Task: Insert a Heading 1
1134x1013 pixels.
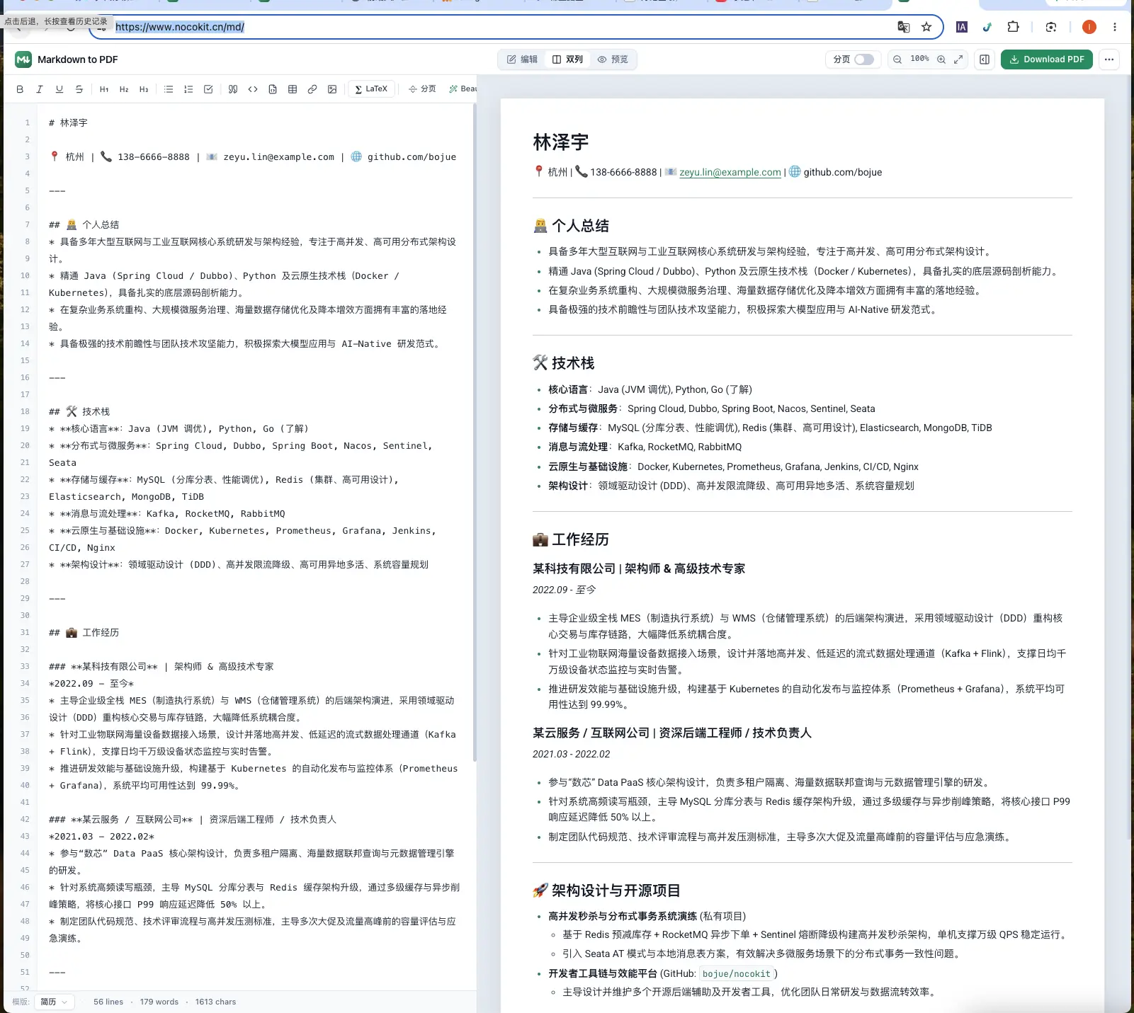Action: [104, 89]
